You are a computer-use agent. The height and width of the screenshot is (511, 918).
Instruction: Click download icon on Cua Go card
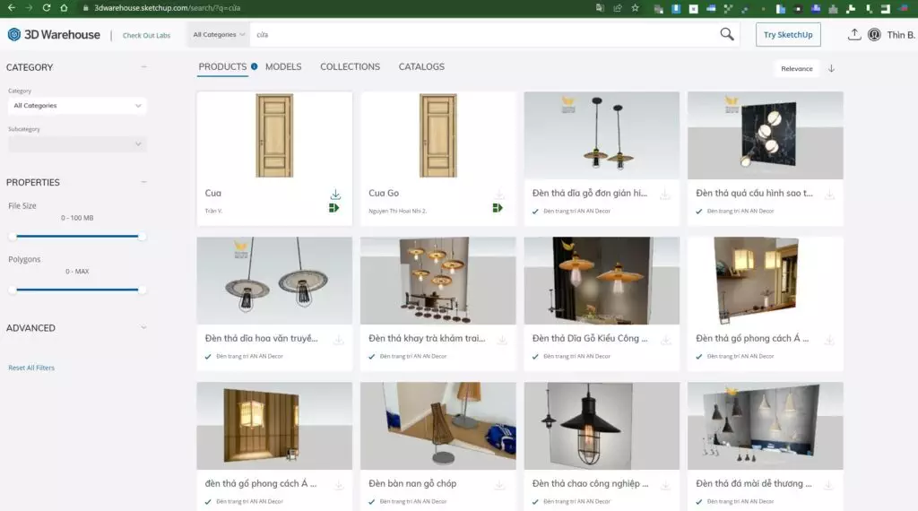(499, 194)
